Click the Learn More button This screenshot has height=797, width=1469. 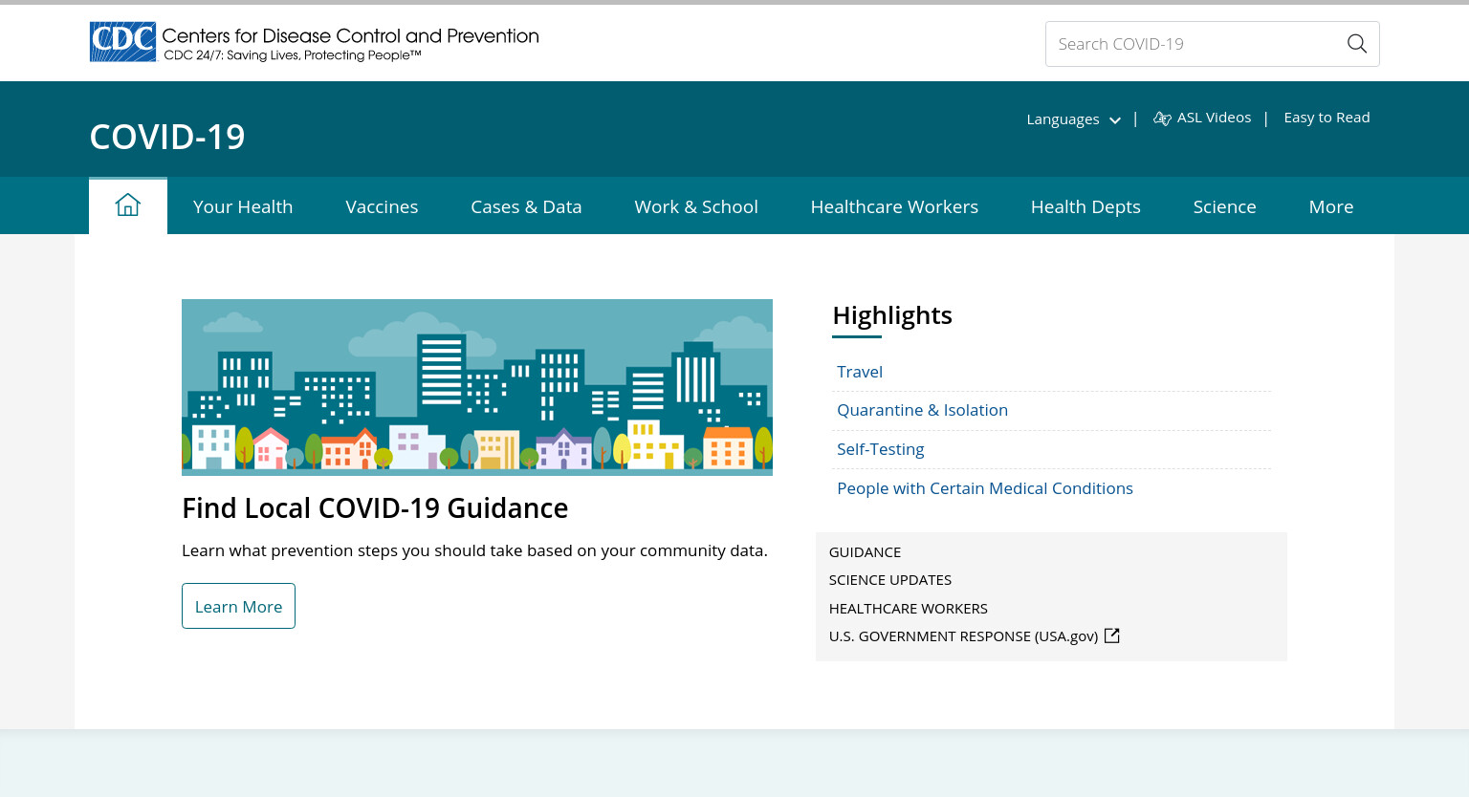[x=238, y=606]
